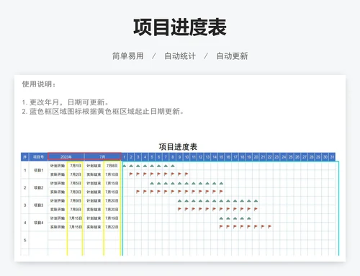Select 项目1's red flag in day 2 column
The height and width of the screenshot is (276, 360).
(131, 174)
